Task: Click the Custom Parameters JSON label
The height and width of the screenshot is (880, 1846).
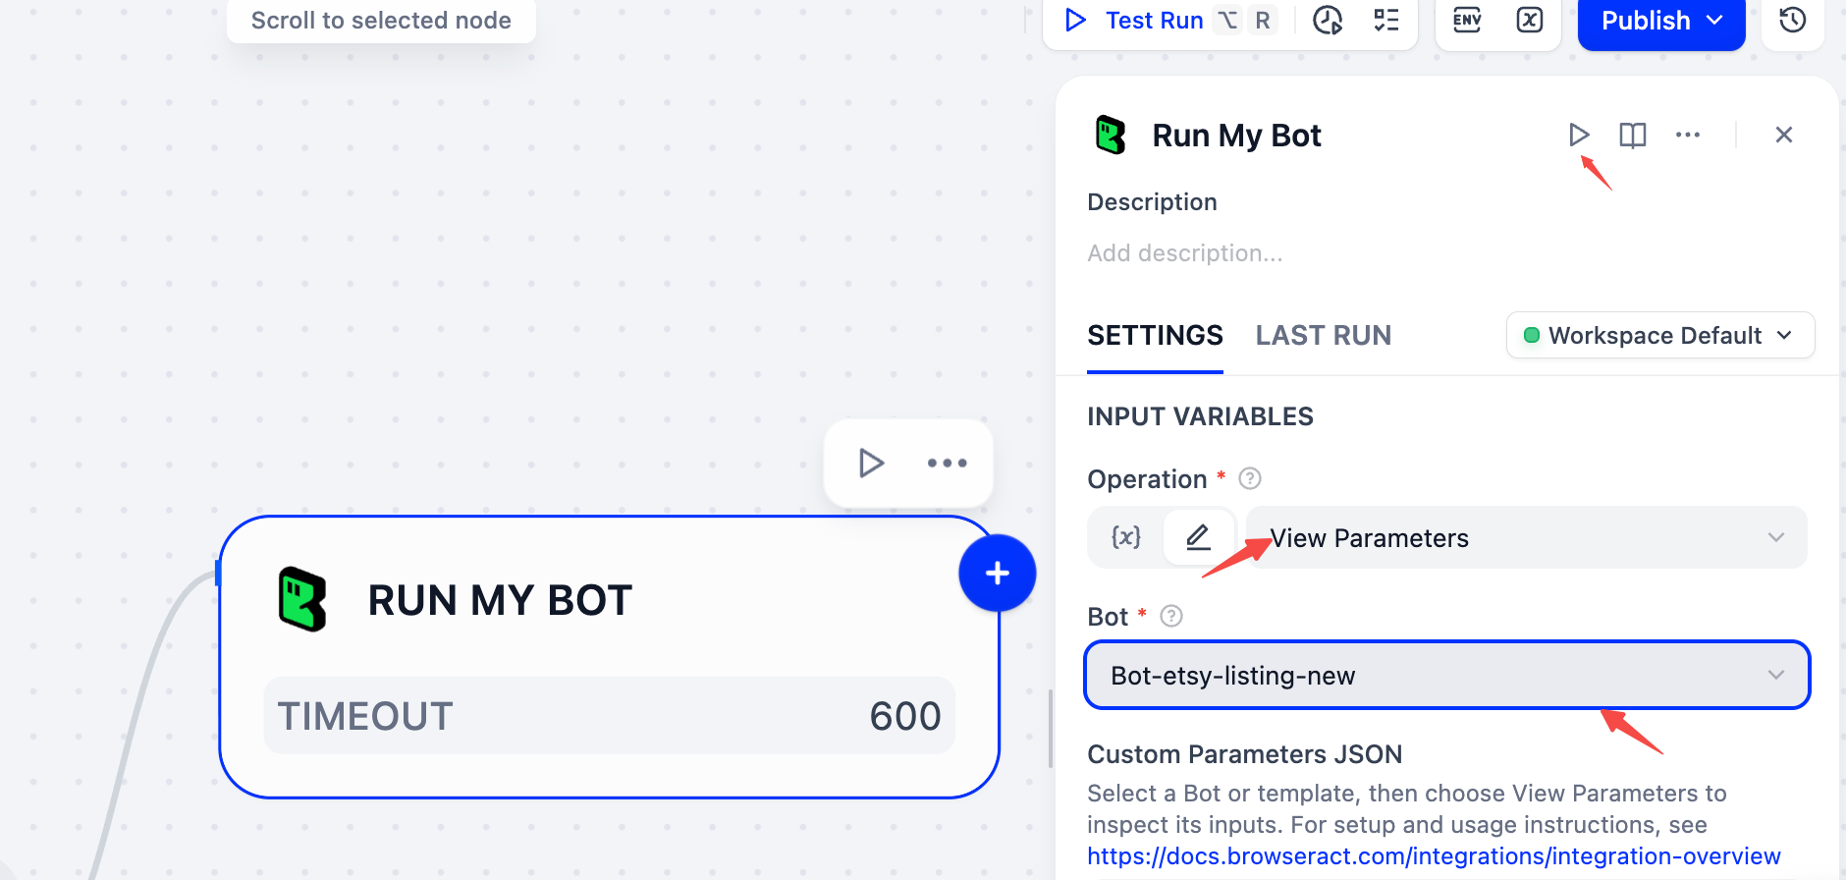Action: pyautogui.click(x=1244, y=754)
